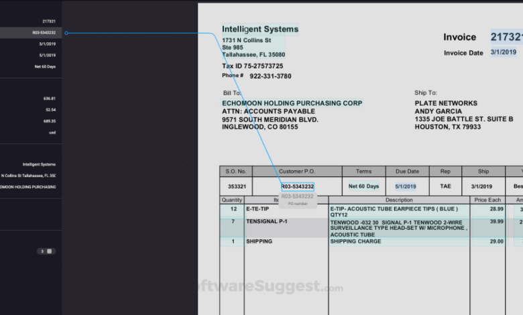
Task: Click ECHOMOON HOLDING PURCHASING CORP on the invoice
Action: [x=292, y=103]
